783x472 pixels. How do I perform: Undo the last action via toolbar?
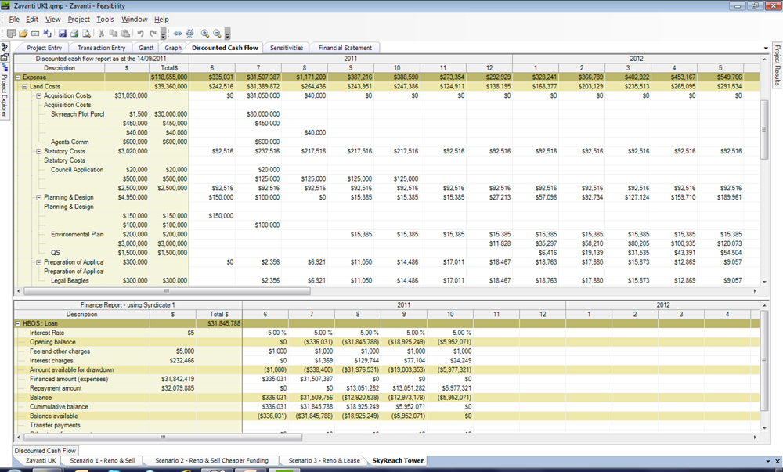point(139,34)
